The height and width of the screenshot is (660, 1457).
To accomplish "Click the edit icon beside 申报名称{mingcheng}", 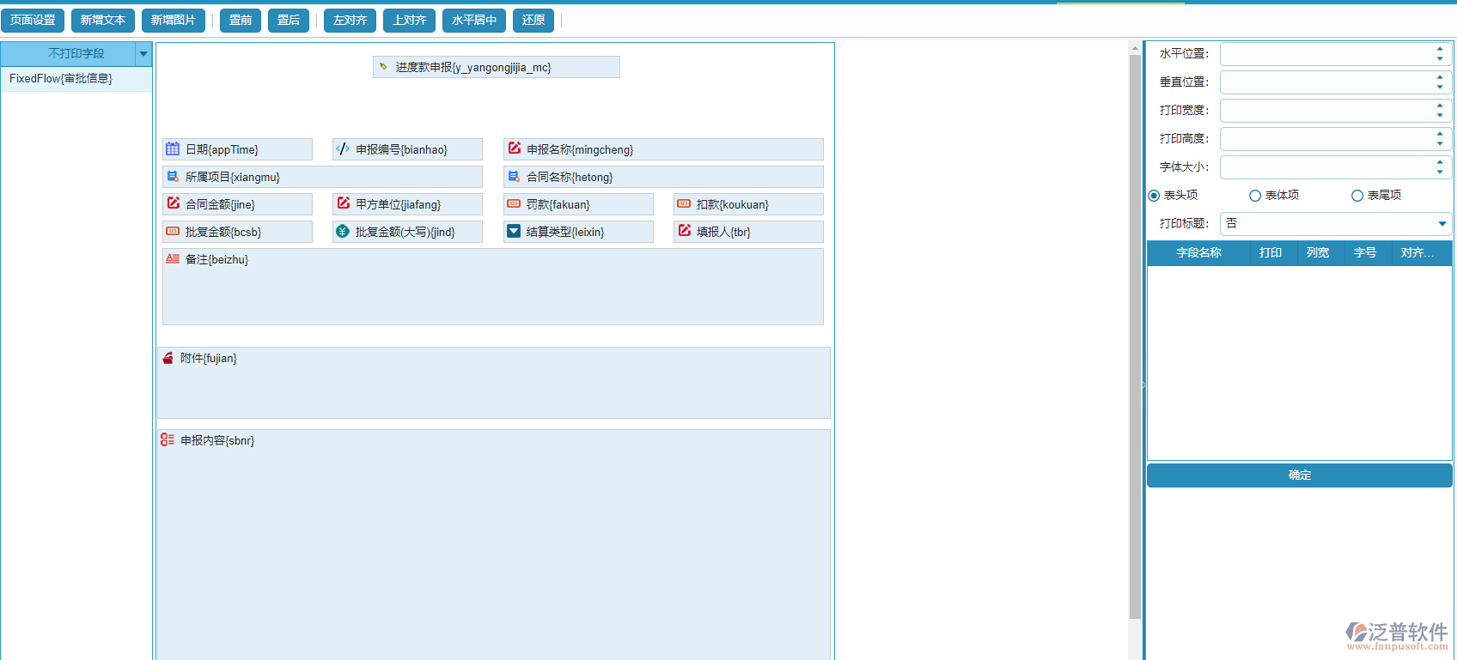I will click(514, 148).
